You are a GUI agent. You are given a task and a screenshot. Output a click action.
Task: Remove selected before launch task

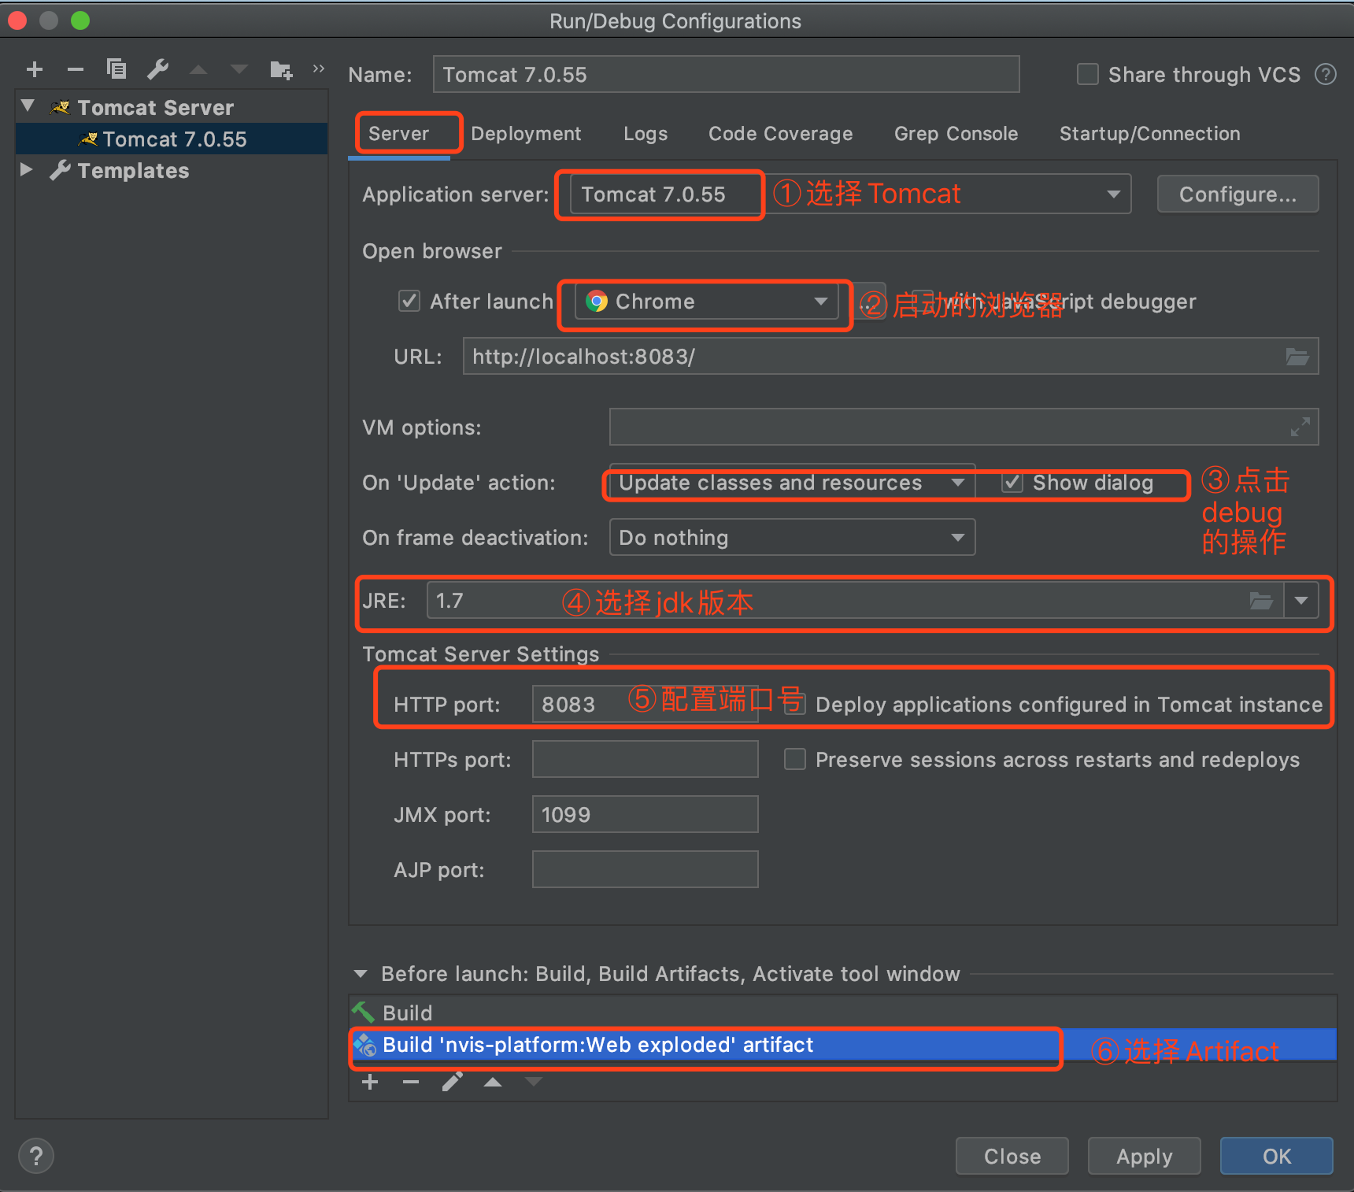pyautogui.click(x=411, y=1082)
